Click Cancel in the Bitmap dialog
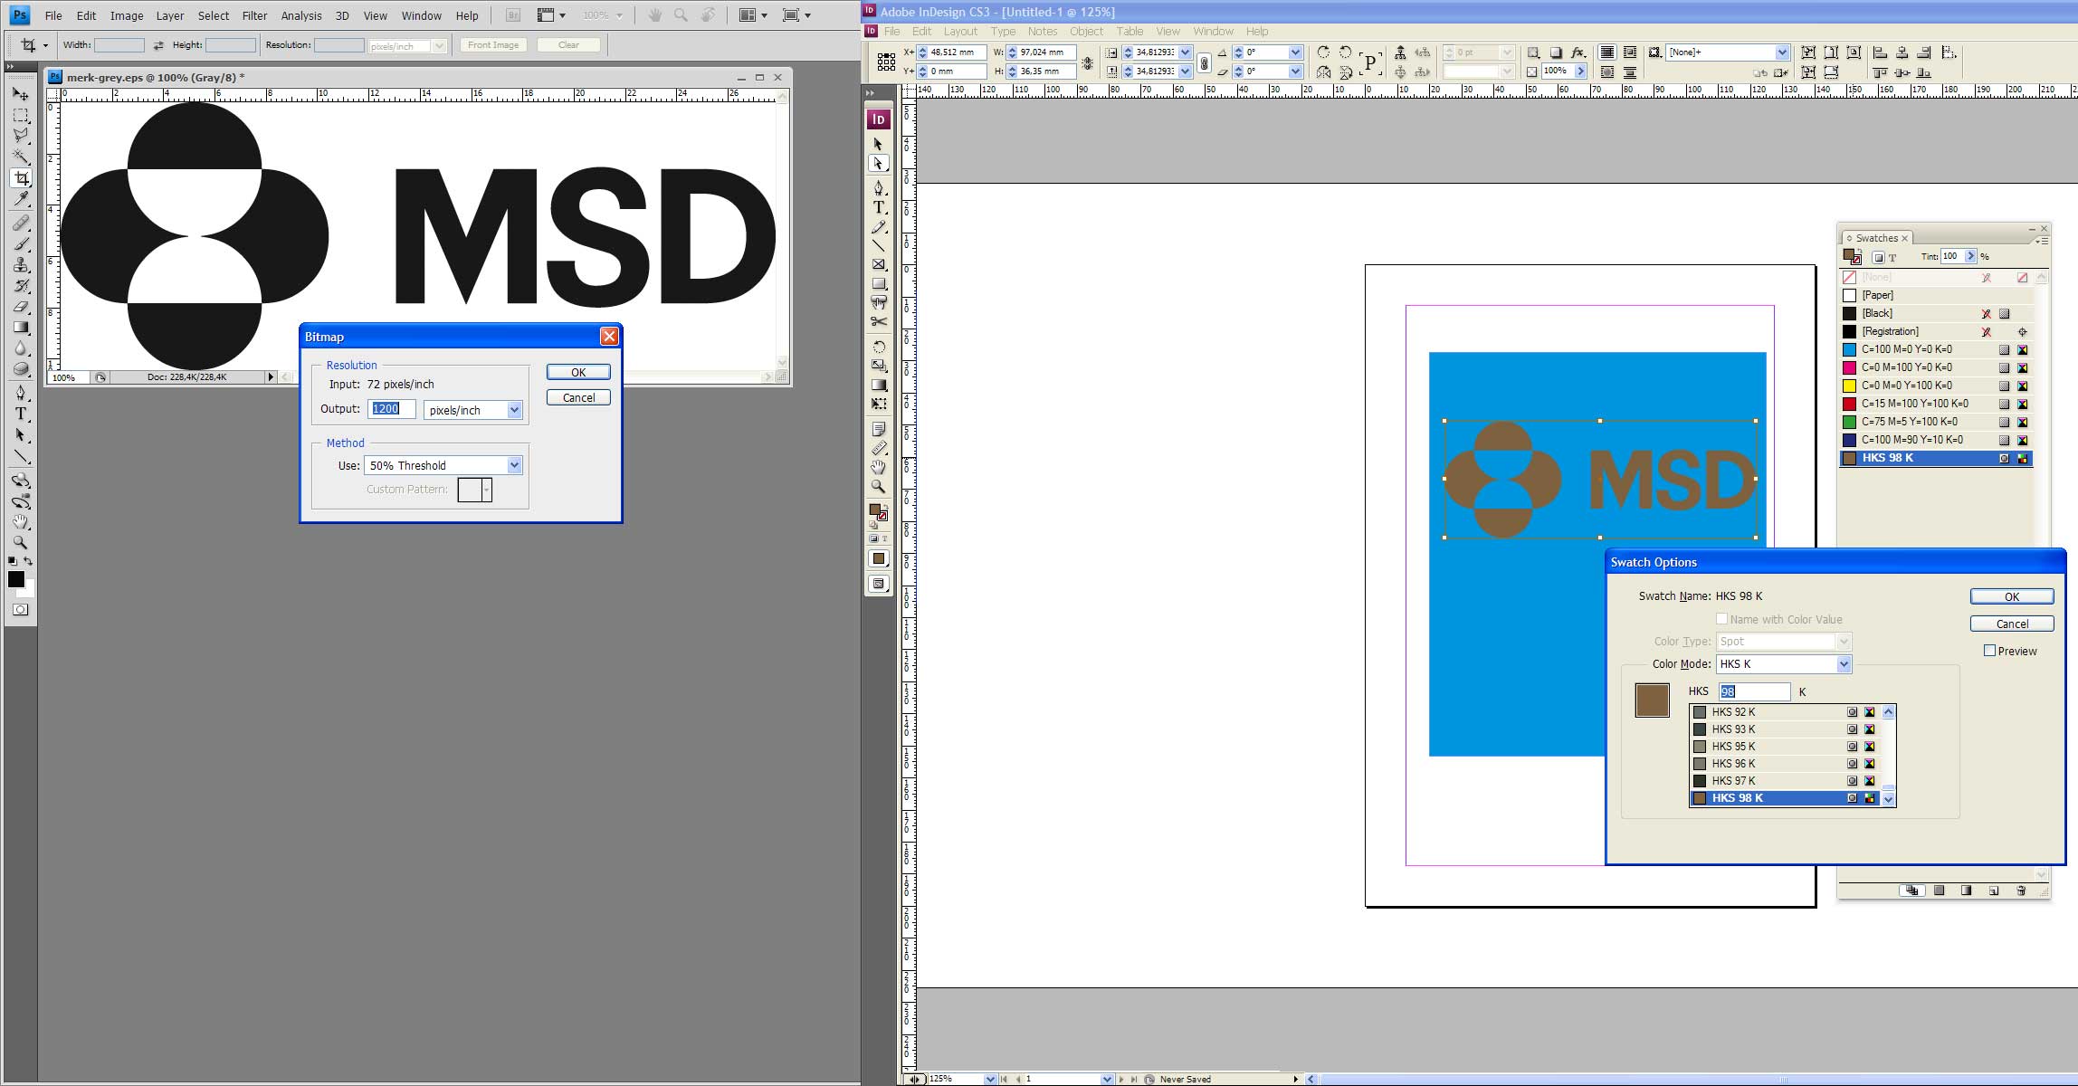Viewport: 2078px width, 1086px height. click(x=578, y=397)
